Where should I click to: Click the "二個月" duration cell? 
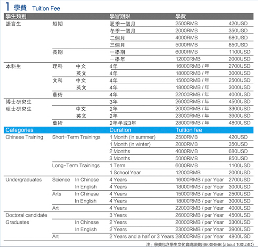click(117, 38)
